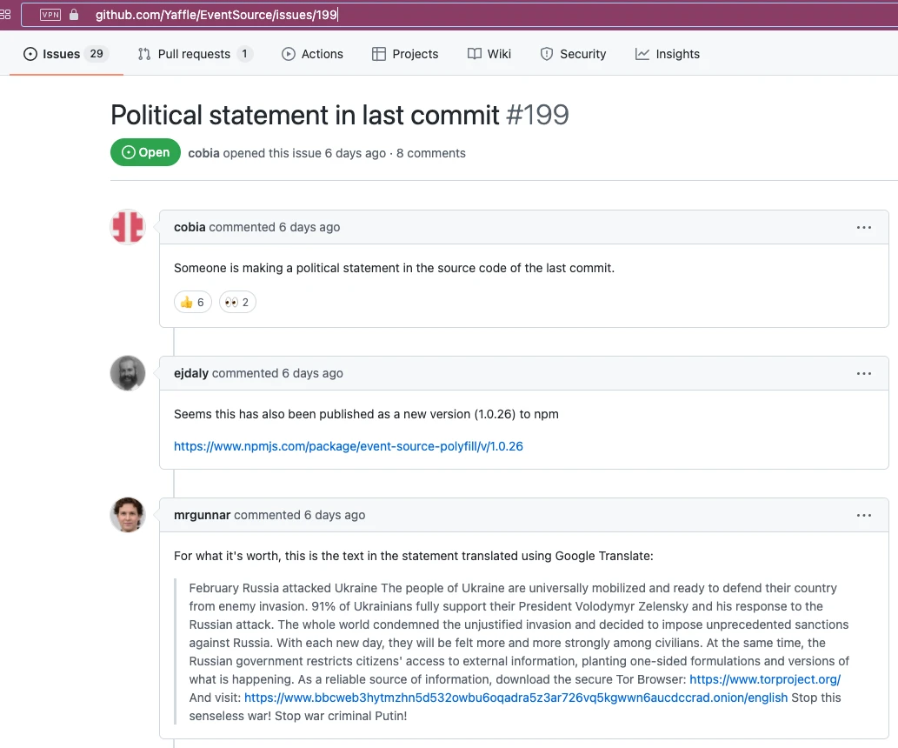898x748 pixels.
Task: Follow the torproject.org link
Action: click(x=765, y=679)
